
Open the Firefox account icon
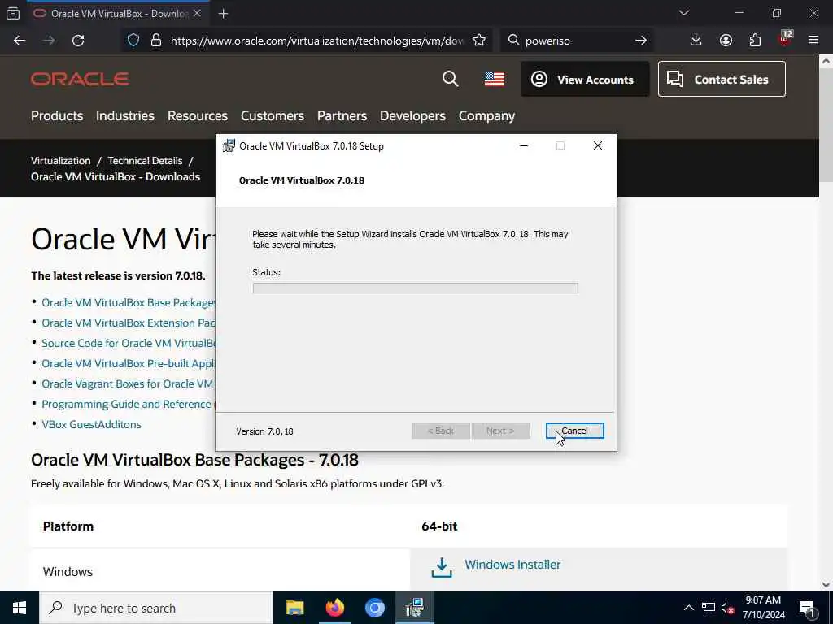[726, 41]
